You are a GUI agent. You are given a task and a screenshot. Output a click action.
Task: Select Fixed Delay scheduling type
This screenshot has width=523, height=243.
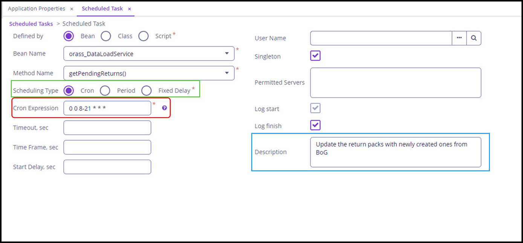147,90
